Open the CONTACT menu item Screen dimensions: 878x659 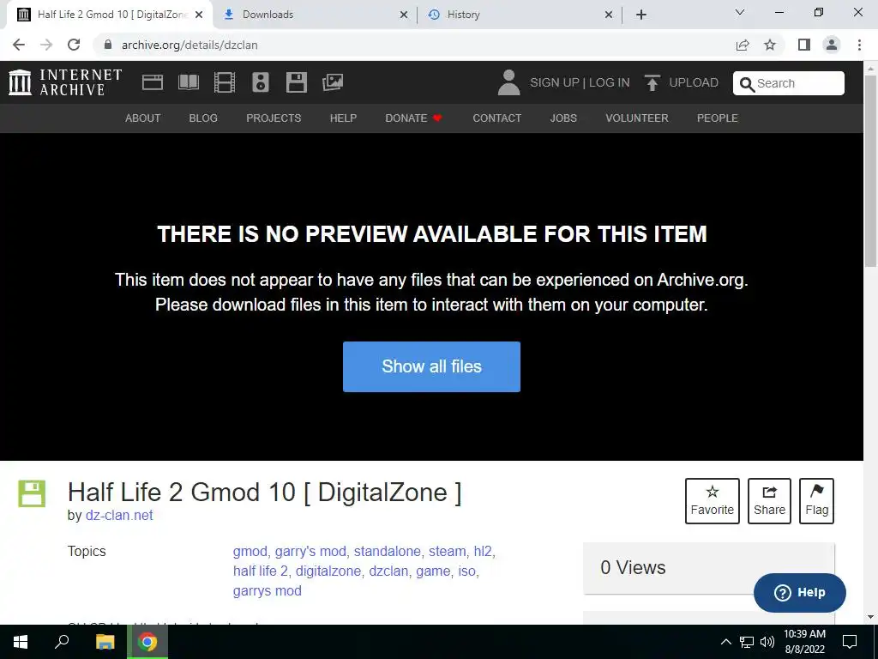tap(496, 118)
